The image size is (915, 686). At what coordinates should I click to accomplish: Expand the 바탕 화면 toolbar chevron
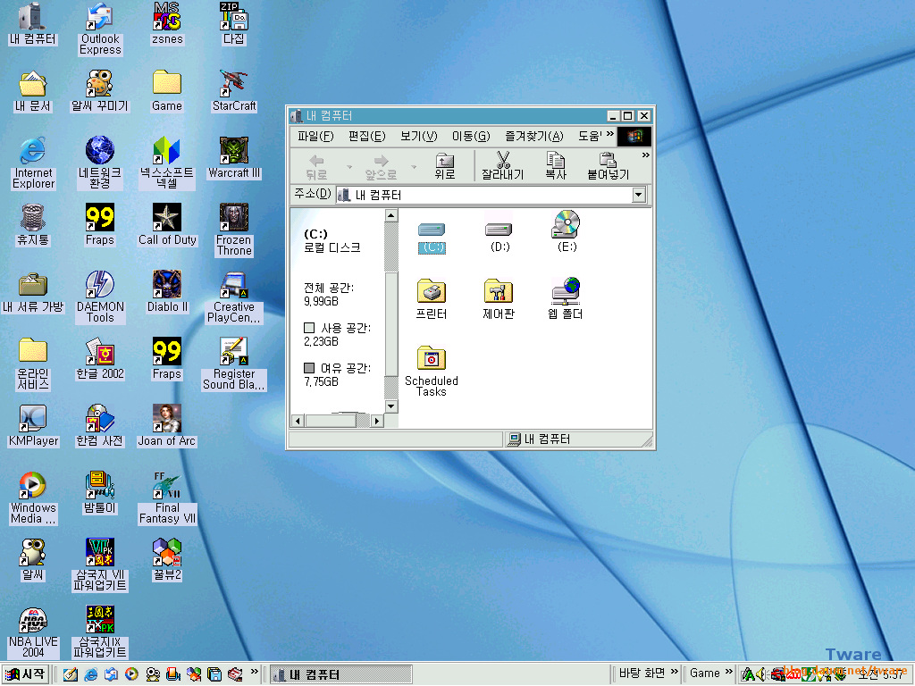coord(675,672)
